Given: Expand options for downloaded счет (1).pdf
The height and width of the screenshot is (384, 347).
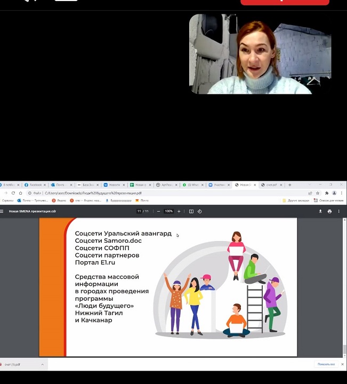Looking at the screenshot, I should [42, 365].
